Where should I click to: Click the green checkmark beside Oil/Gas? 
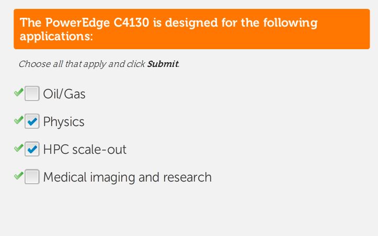click(x=18, y=93)
